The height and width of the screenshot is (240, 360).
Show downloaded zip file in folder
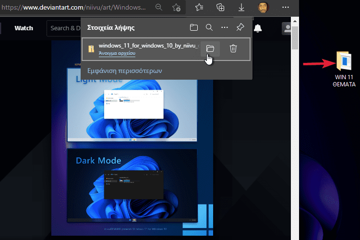210,48
